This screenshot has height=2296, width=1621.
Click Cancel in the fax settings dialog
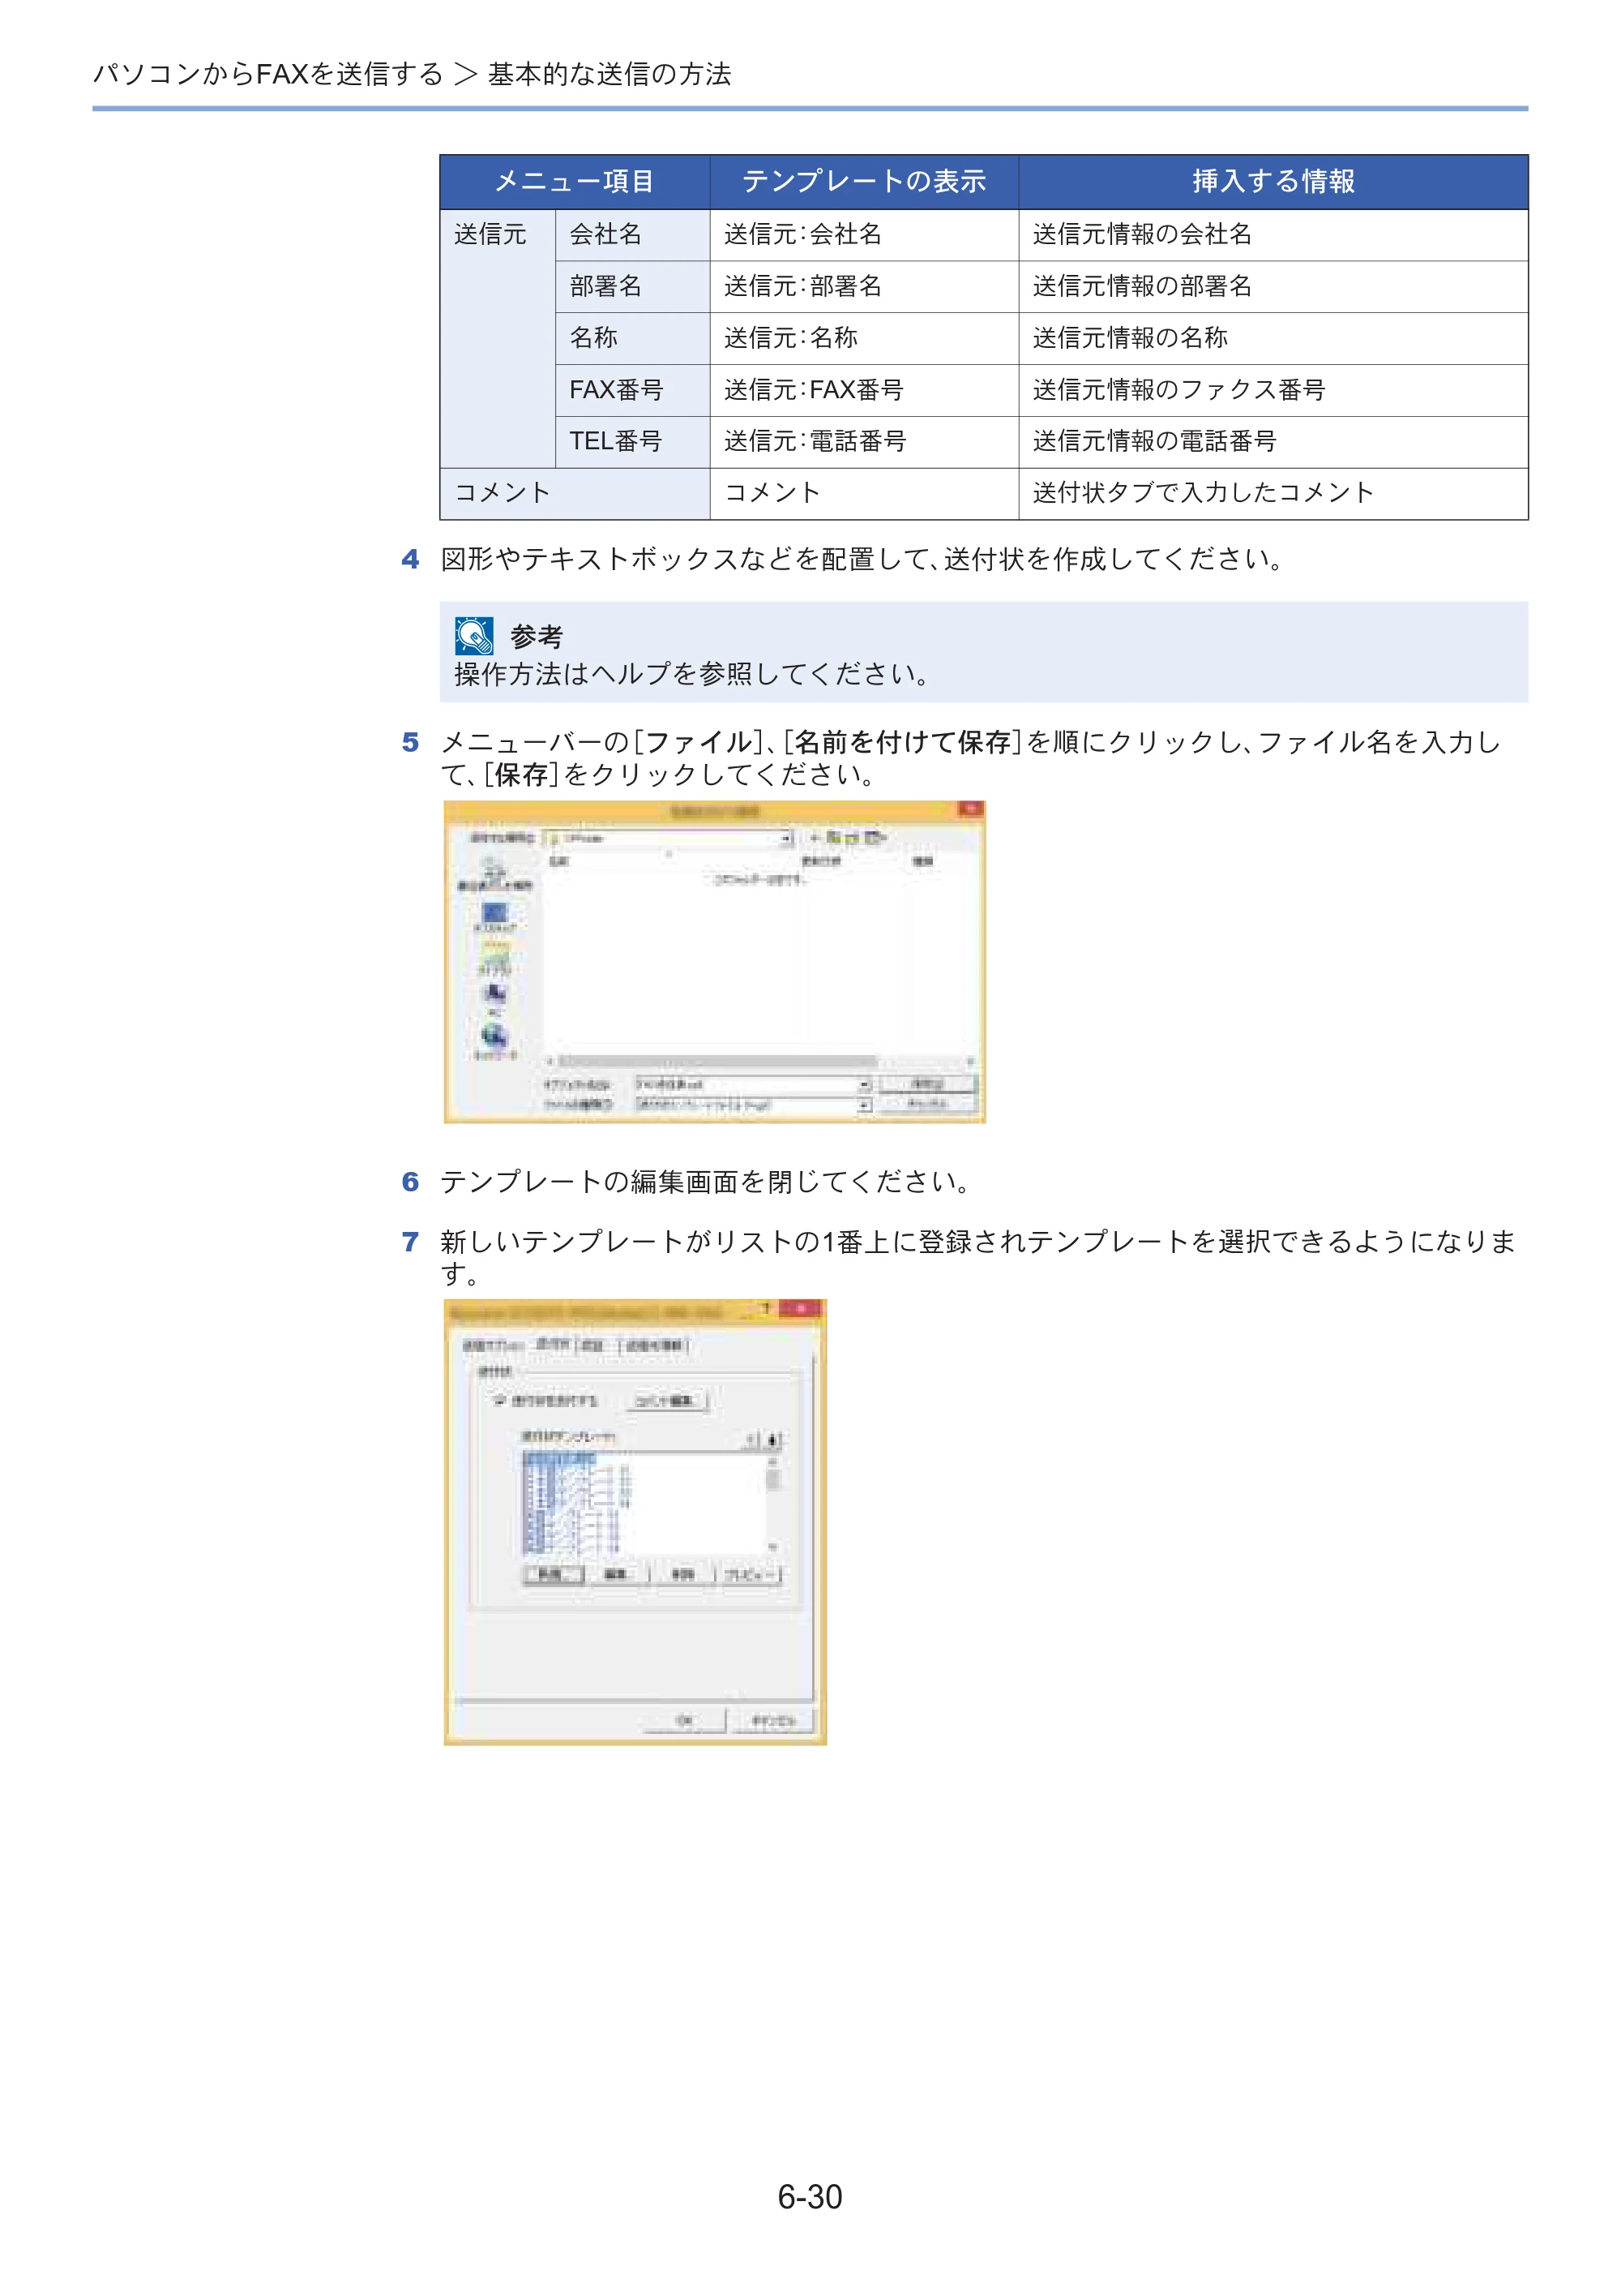coord(773,1720)
